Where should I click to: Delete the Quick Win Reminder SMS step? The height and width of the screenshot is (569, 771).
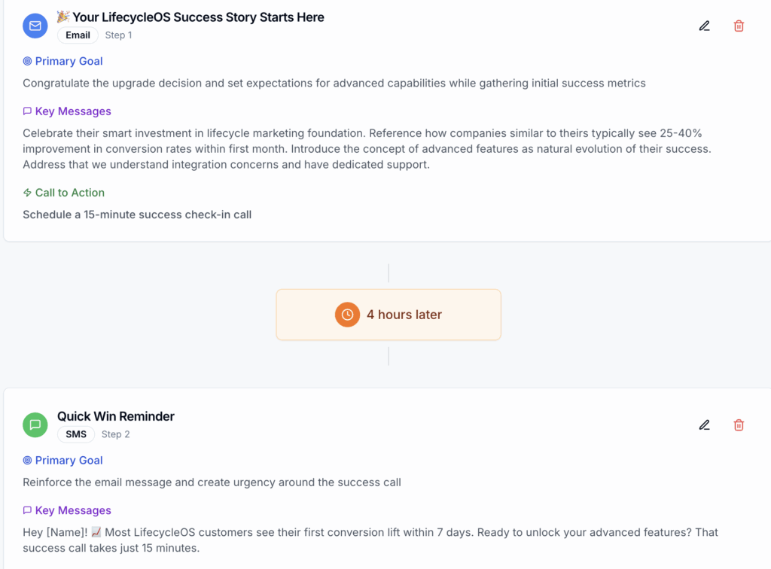point(739,424)
